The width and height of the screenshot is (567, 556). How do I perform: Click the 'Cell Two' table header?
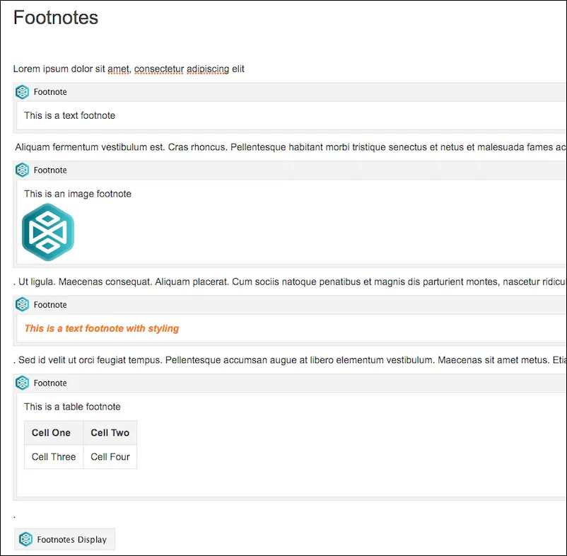pos(110,433)
